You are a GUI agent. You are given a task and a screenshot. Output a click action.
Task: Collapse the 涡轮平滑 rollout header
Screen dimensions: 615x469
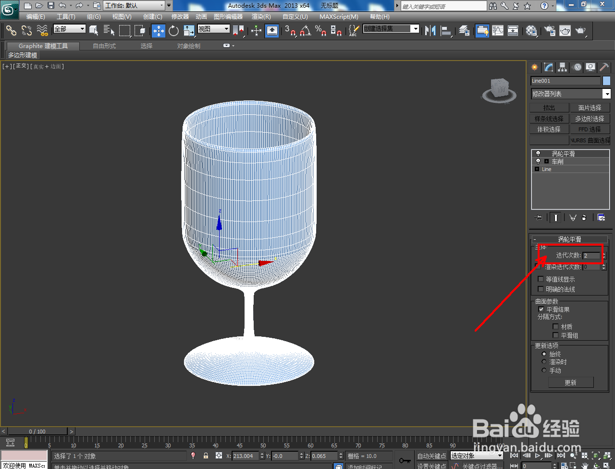pyautogui.click(x=569, y=239)
